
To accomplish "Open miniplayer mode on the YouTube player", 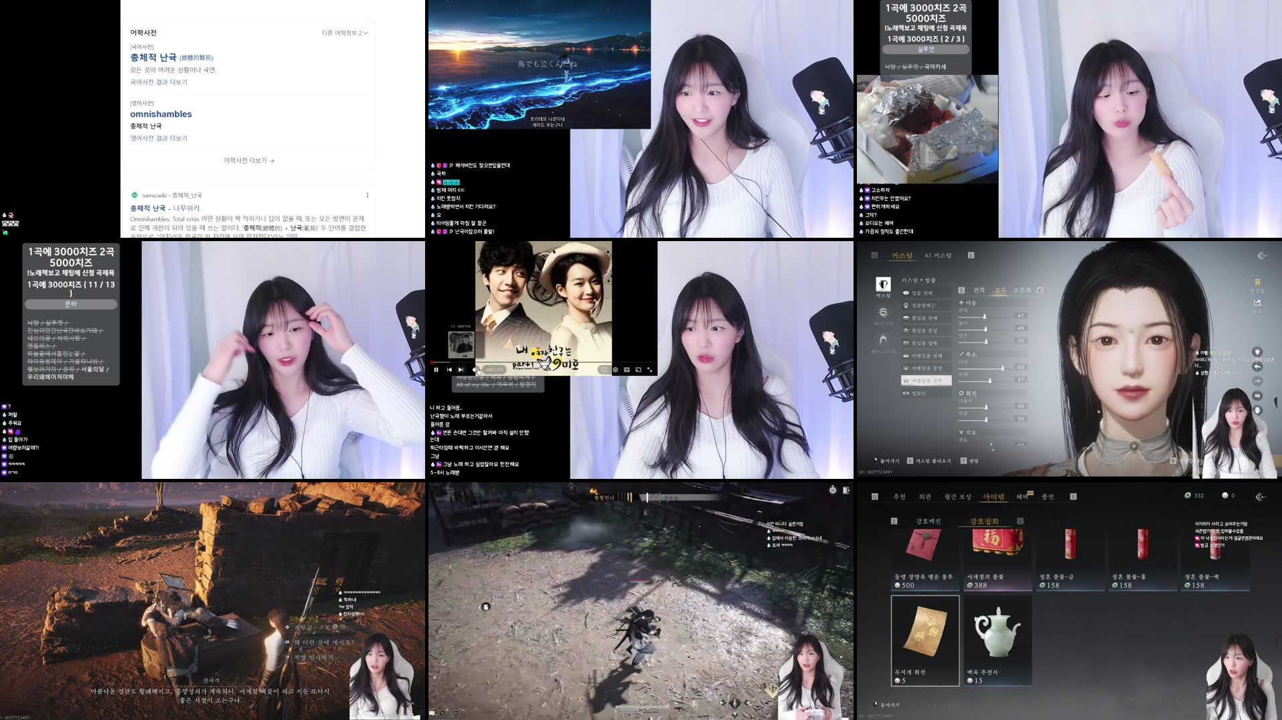I will point(639,370).
